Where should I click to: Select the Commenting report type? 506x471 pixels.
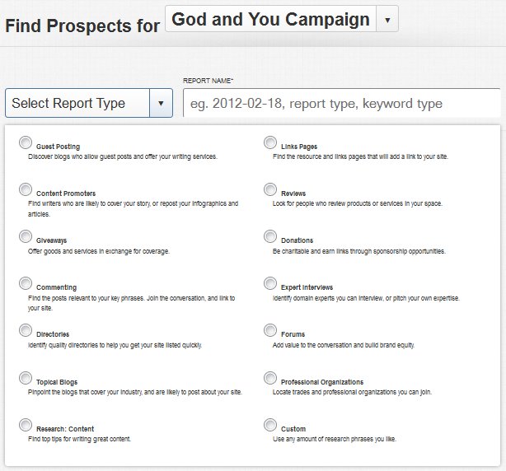coord(26,284)
